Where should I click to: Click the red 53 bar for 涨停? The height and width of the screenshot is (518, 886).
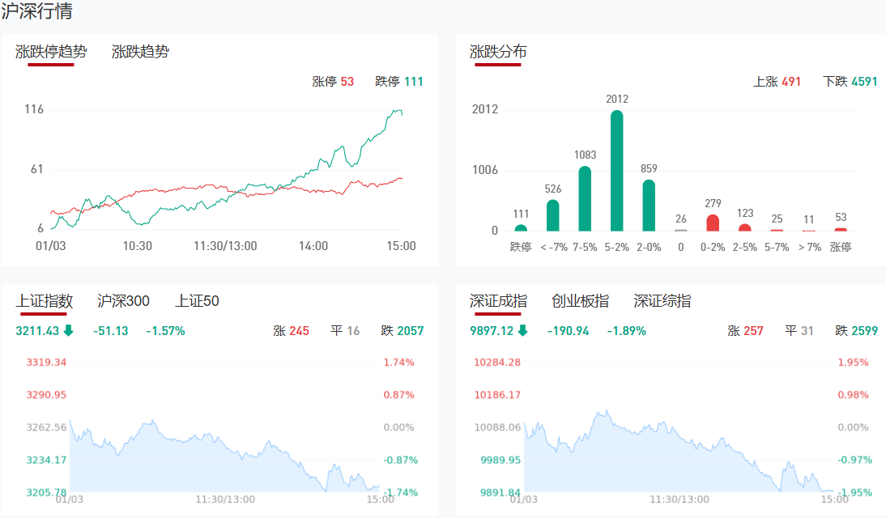click(841, 229)
